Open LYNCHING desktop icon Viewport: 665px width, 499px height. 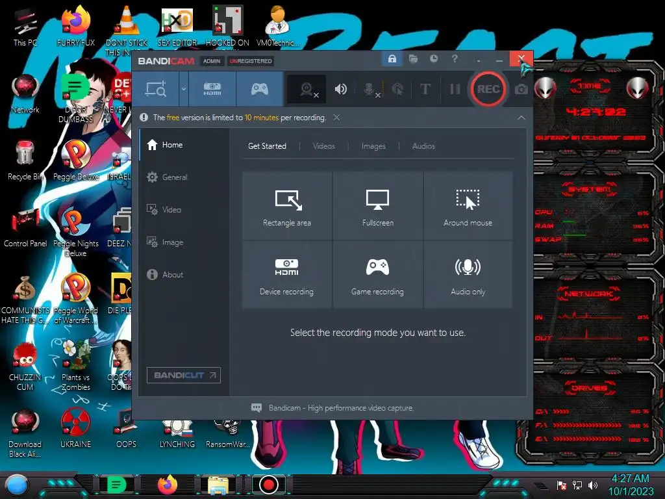tap(177, 433)
